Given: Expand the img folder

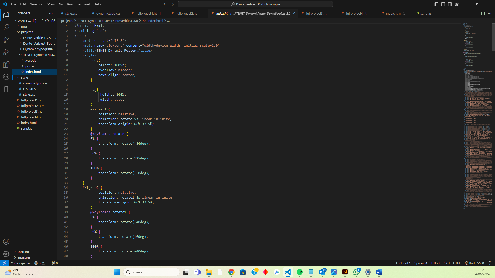Looking at the screenshot, I should point(35,26).
